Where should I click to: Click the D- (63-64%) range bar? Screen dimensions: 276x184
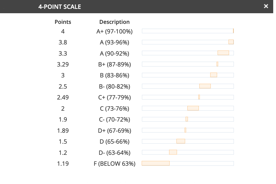(188, 152)
